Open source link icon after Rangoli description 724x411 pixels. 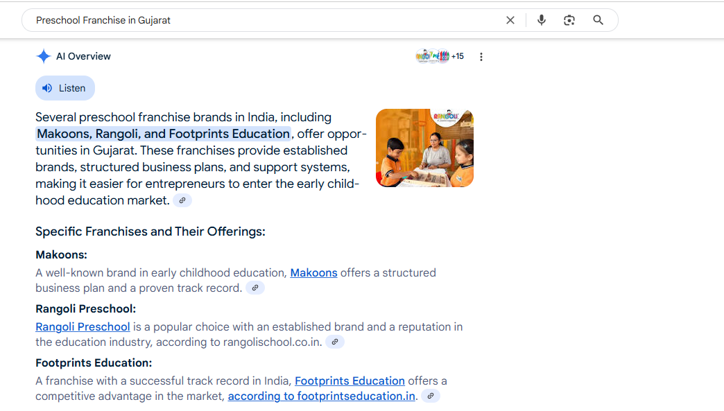pos(335,342)
